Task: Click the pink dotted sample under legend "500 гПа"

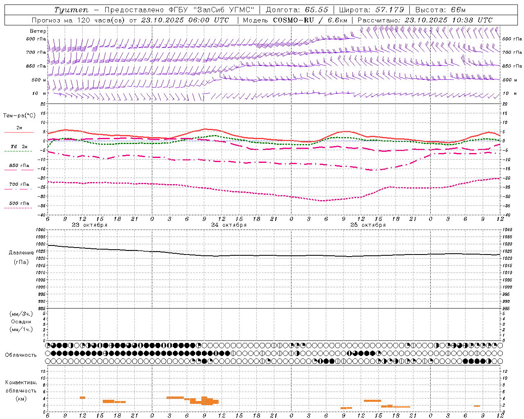Action: tap(18, 208)
